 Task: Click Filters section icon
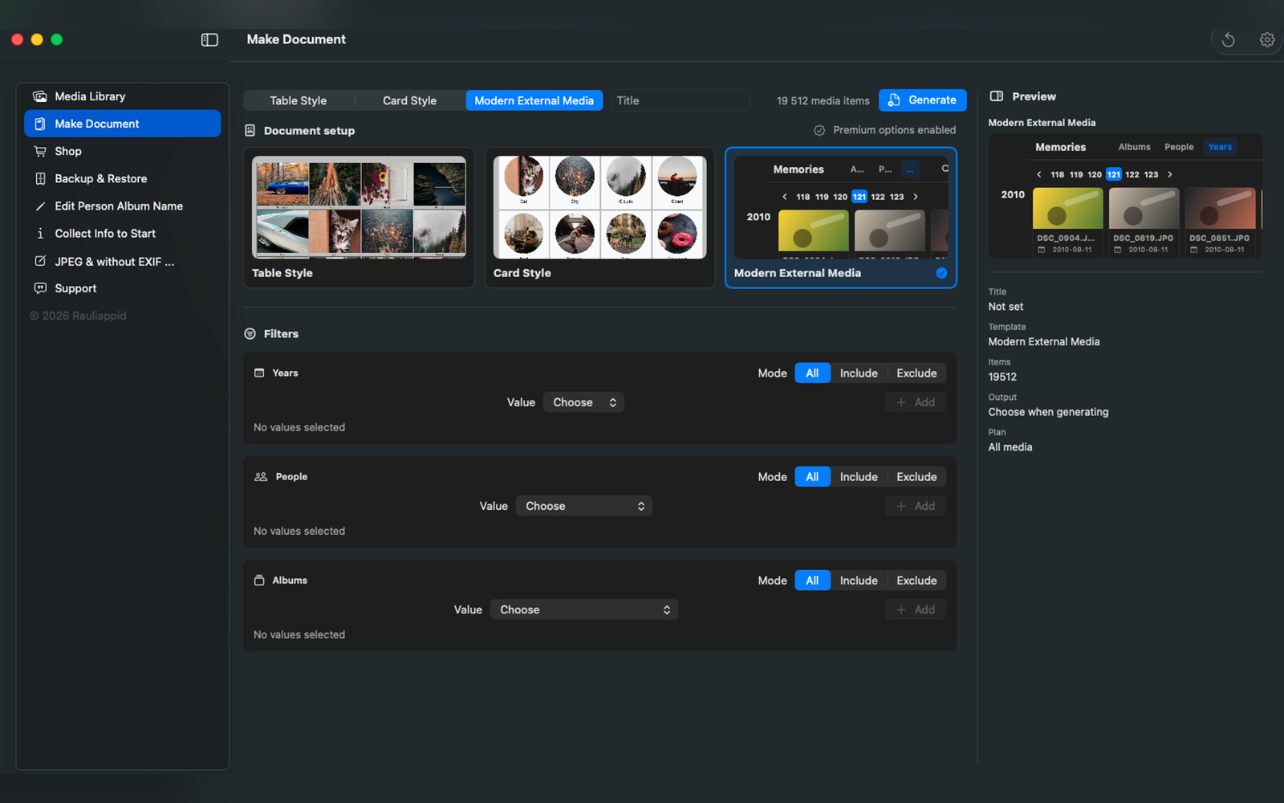click(x=250, y=333)
